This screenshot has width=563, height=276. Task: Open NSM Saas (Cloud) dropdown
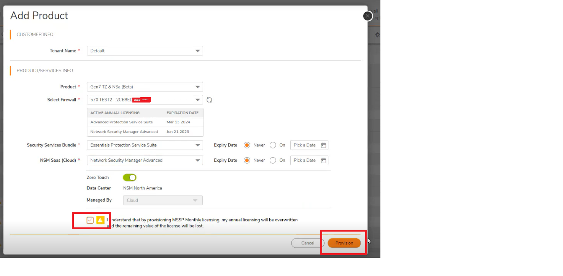(145, 160)
